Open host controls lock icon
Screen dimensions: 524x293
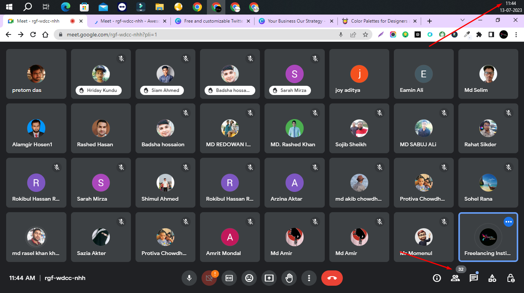point(511,278)
